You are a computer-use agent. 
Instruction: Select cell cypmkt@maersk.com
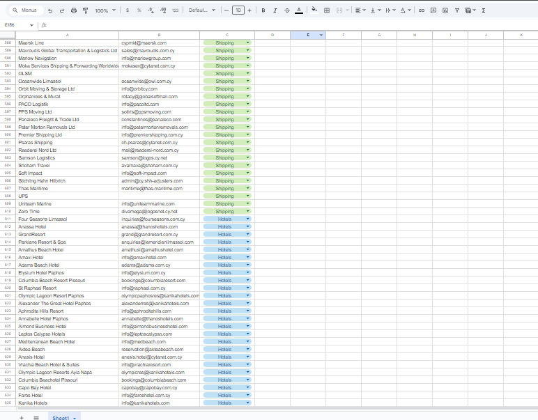click(159, 43)
